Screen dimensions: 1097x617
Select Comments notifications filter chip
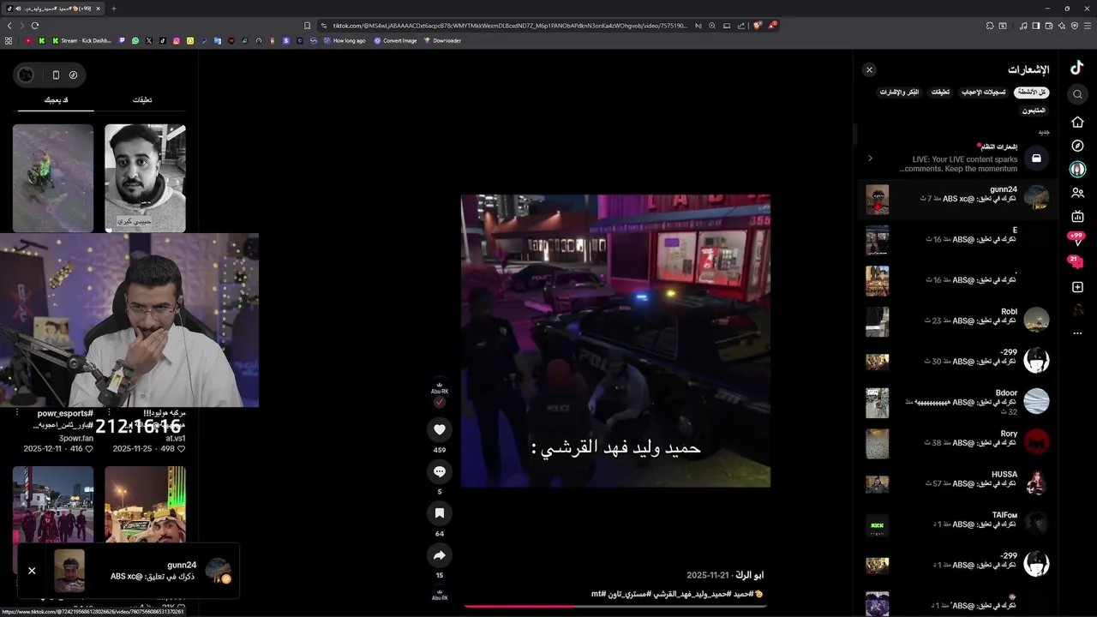point(940,92)
